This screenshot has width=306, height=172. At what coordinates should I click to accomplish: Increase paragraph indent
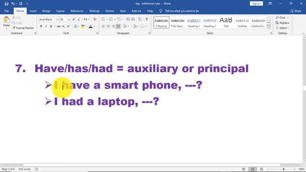coord(133,19)
